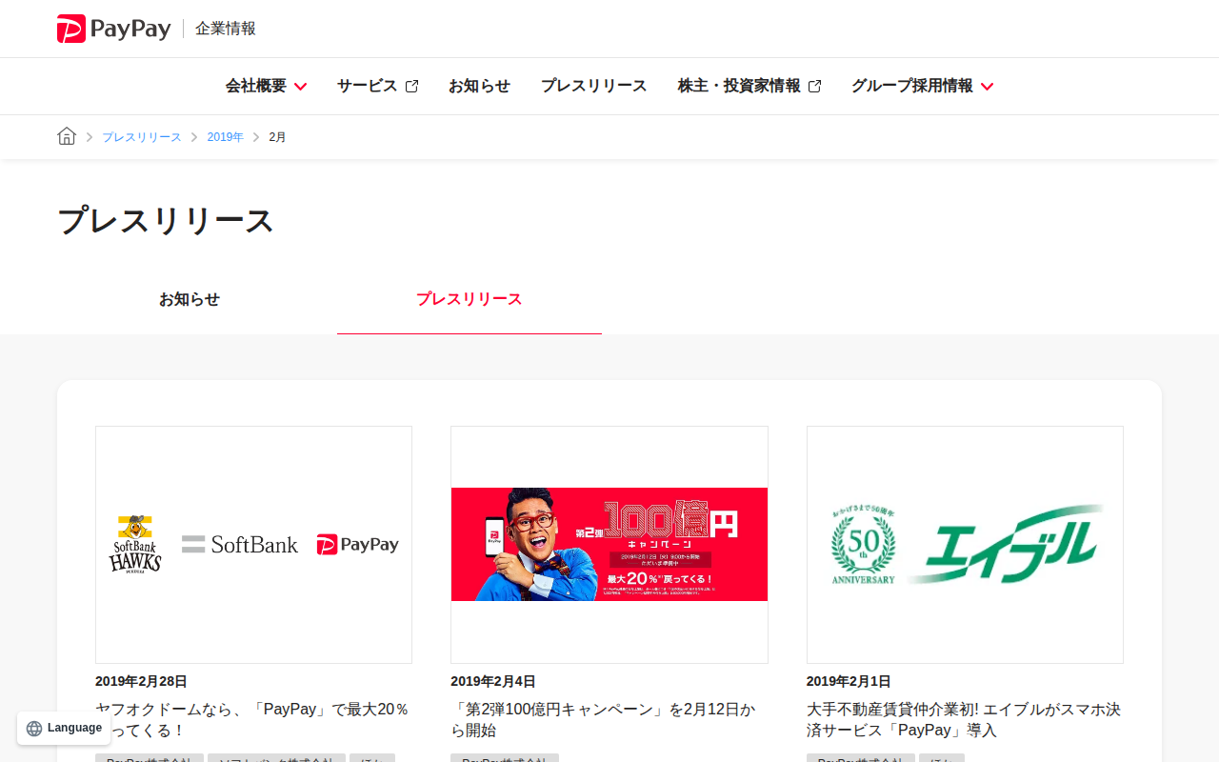The image size is (1219, 762).
Task: Follow the プレスリリース breadcrumb link
Action: [142, 137]
